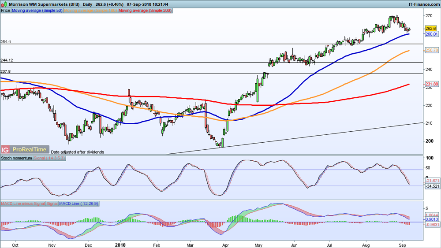
Task: Click the 0.9013 MACD line value tag
Action: pyautogui.click(x=432, y=219)
